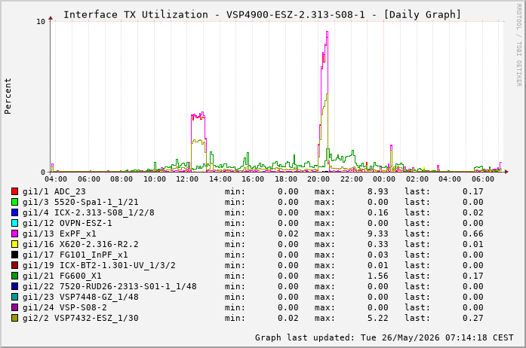
Task: Select the legend label 'gi1/12 OVPN-ESZ-1'
Action: [67, 223]
